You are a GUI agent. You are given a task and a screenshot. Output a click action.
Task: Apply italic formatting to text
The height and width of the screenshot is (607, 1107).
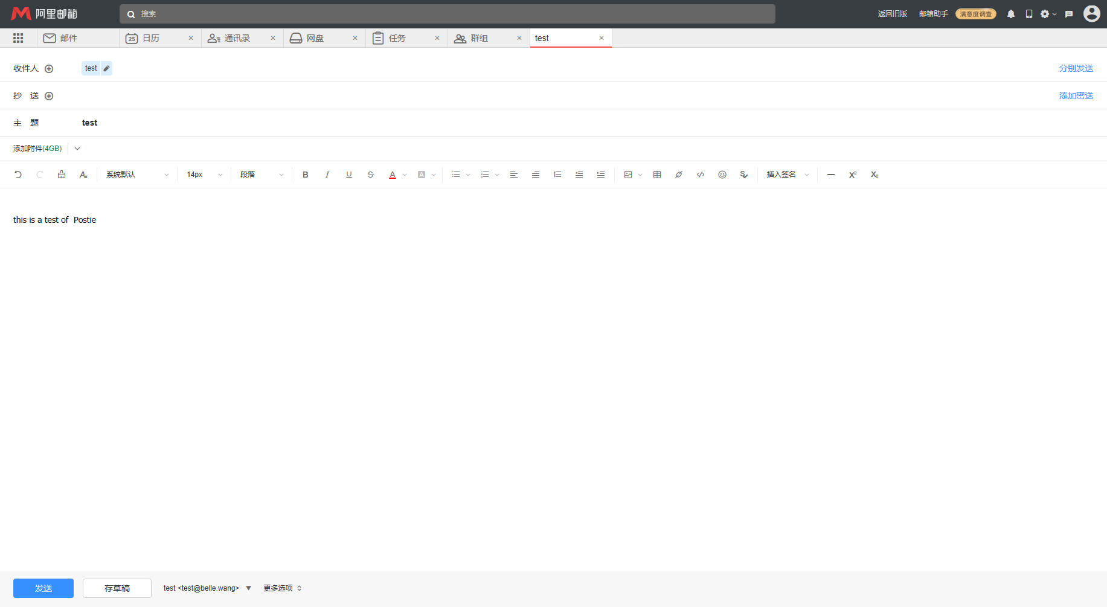[x=327, y=175]
